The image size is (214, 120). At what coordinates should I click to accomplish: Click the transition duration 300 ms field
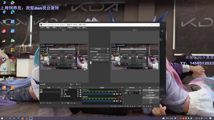point(133,93)
